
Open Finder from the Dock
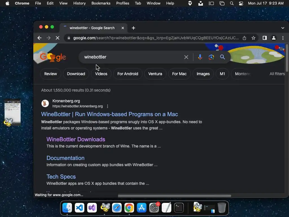click(67, 208)
